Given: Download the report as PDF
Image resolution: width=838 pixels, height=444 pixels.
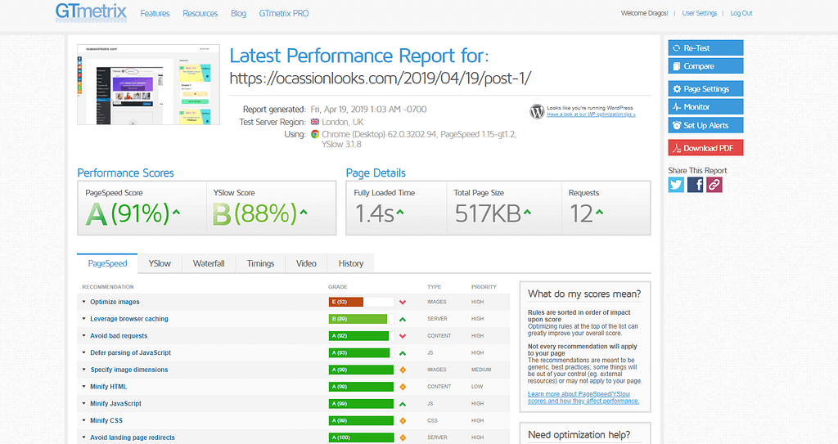Looking at the screenshot, I should [705, 148].
